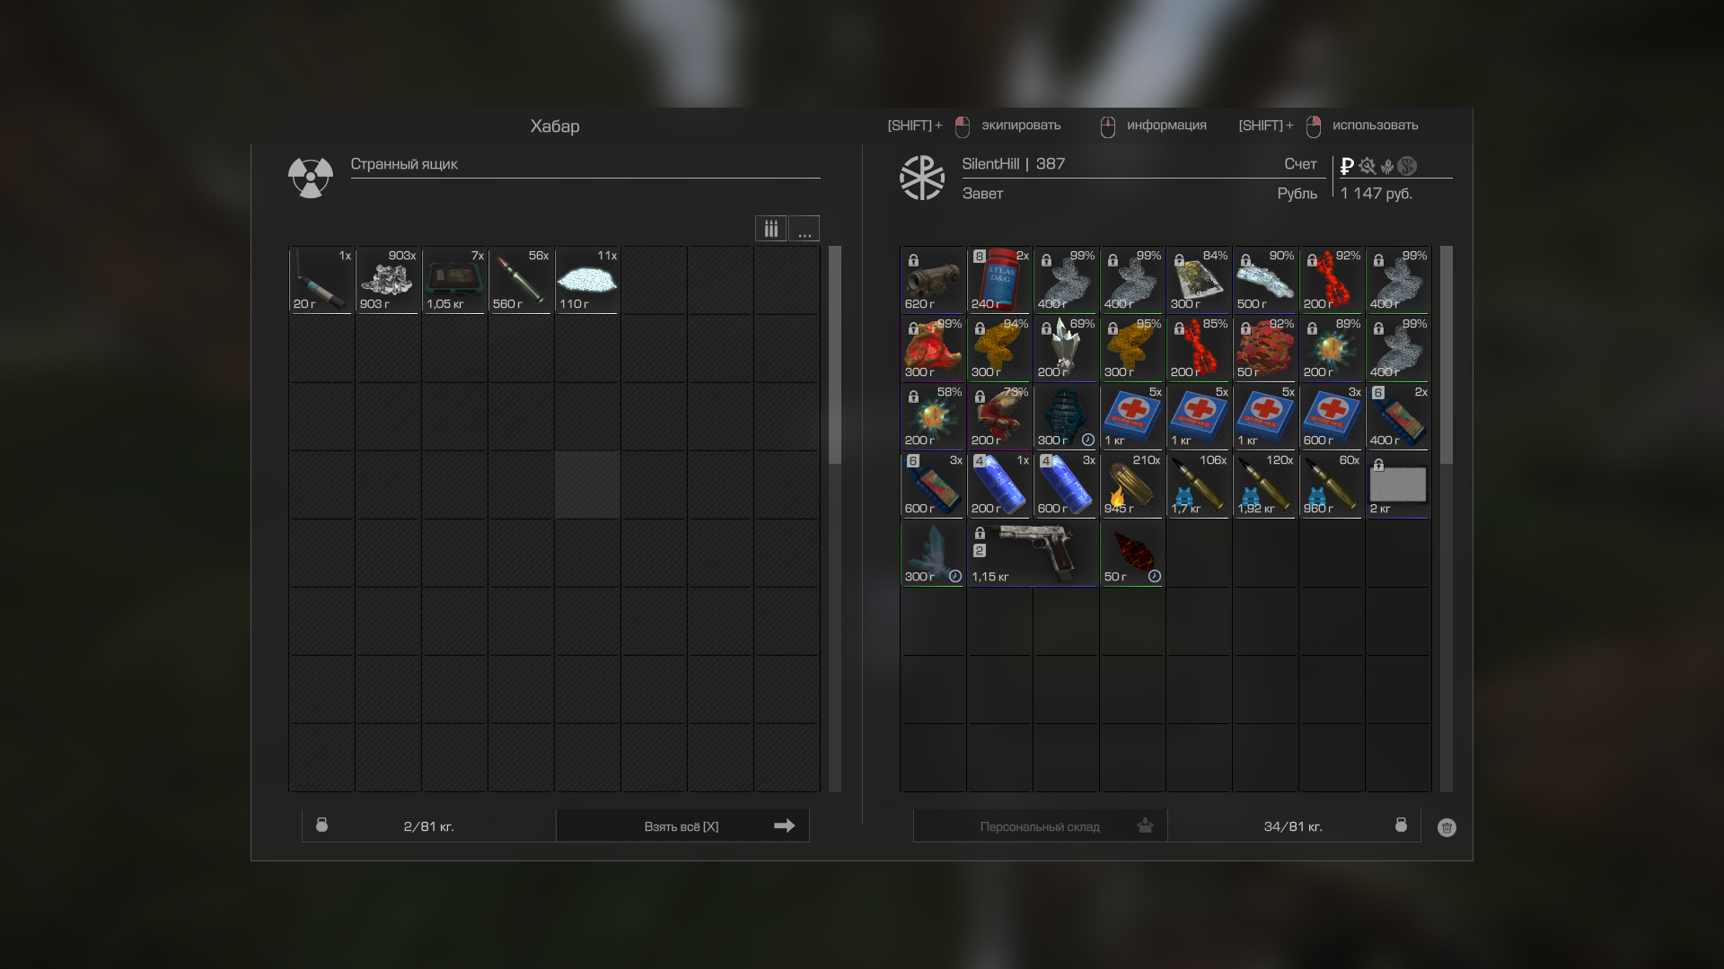Screen dimensions: 1724x969
Task: Choose the 84% artifact weighing 300 г
Action: [1199, 280]
